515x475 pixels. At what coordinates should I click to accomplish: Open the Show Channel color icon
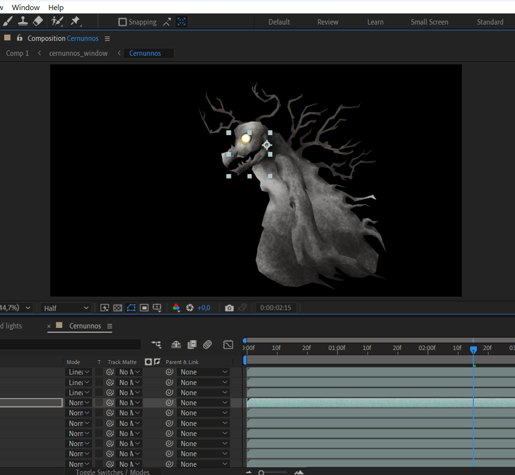[176, 308]
